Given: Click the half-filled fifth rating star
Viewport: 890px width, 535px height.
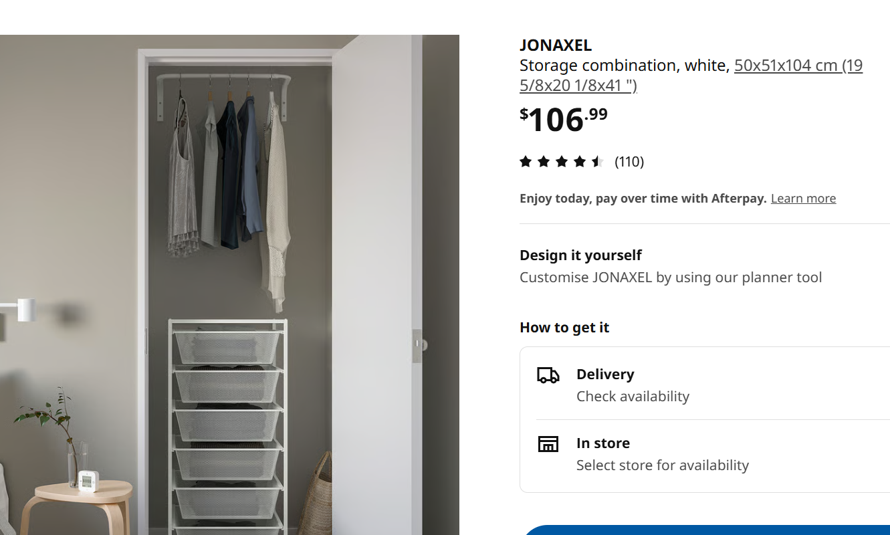Looking at the screenshot, I should click(x=598, y=161).
